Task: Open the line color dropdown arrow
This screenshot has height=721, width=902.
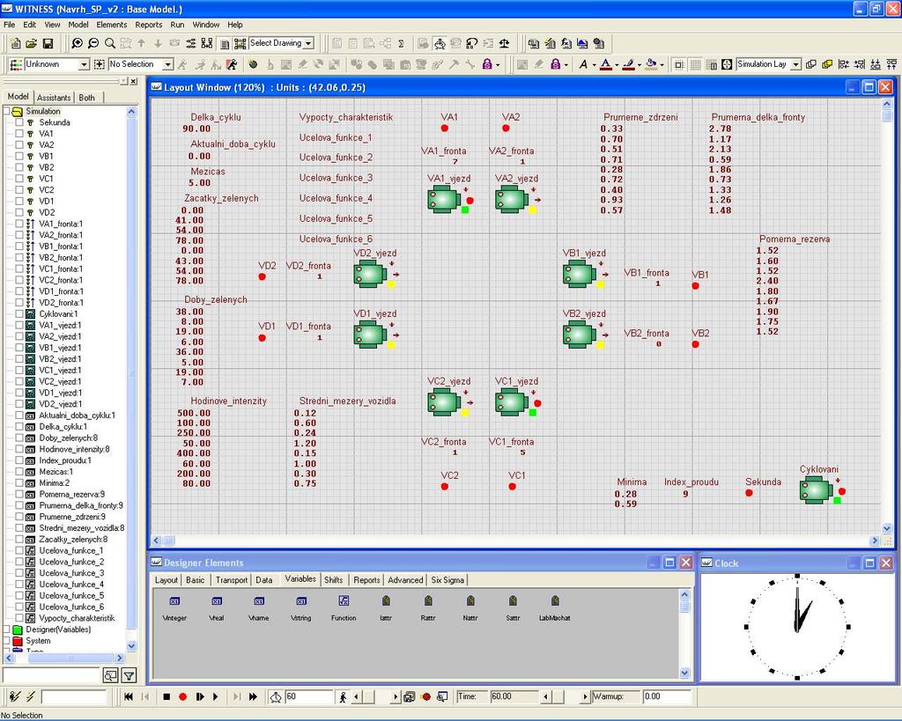Action: [x=640, y=65]
